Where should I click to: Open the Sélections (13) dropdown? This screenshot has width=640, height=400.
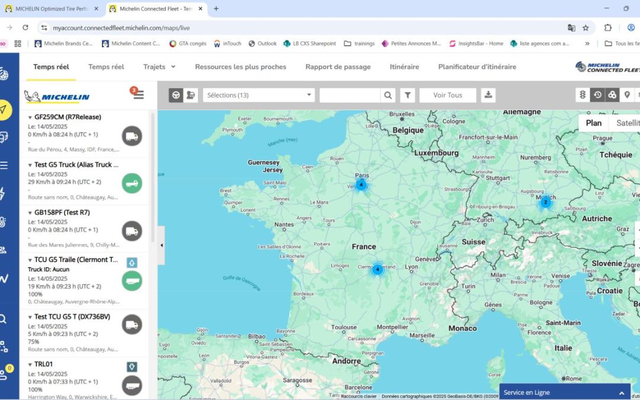tap(259, 95)
